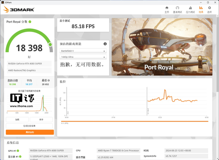Click the Monitoring (监控) heading

click(63, 82)
